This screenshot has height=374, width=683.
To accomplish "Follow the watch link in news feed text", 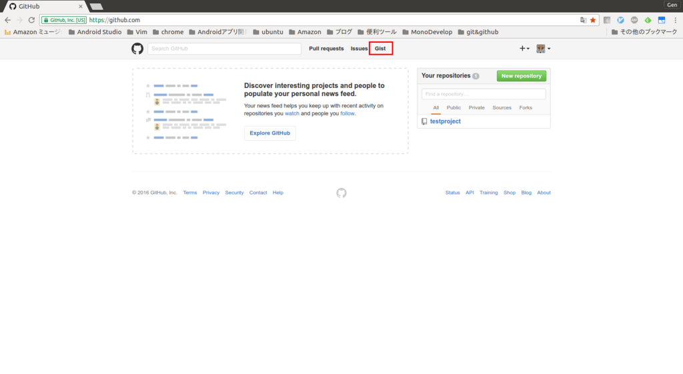I will pos(292,113).
